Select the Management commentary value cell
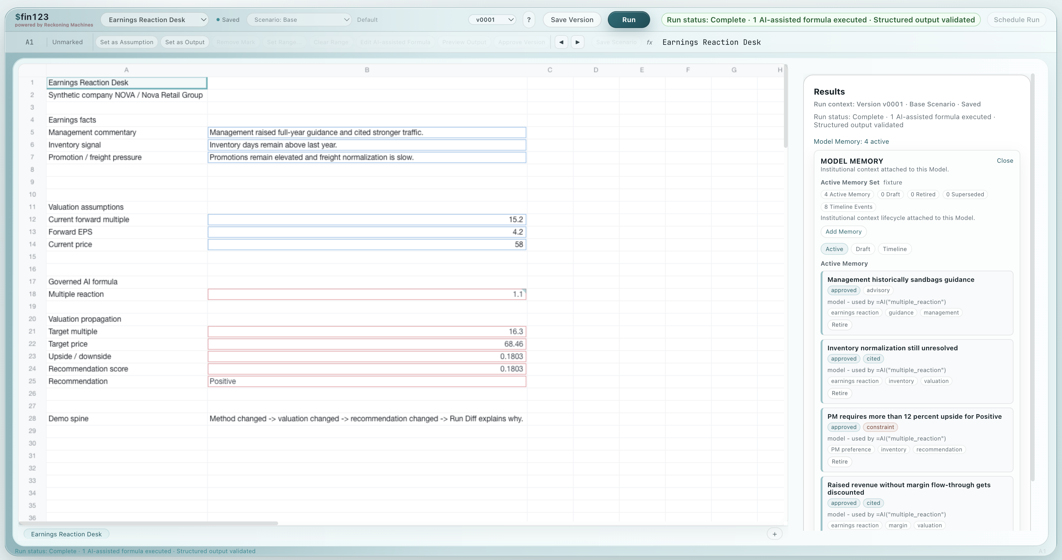Viewport: 1062px width, 560px height. pos(366,132)
